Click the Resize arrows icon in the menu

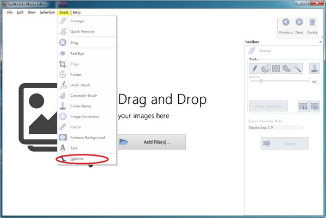click(62, 127)
